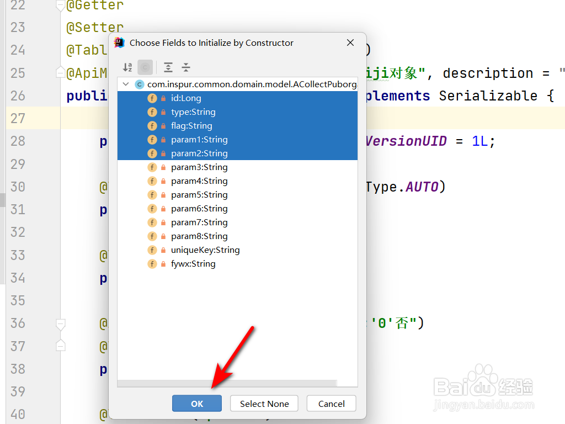The height and width of the screenshot is (424, 565).
Task: Click the Select None button
Action: 264,404
